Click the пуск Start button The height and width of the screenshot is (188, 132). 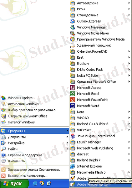(14, 184)
